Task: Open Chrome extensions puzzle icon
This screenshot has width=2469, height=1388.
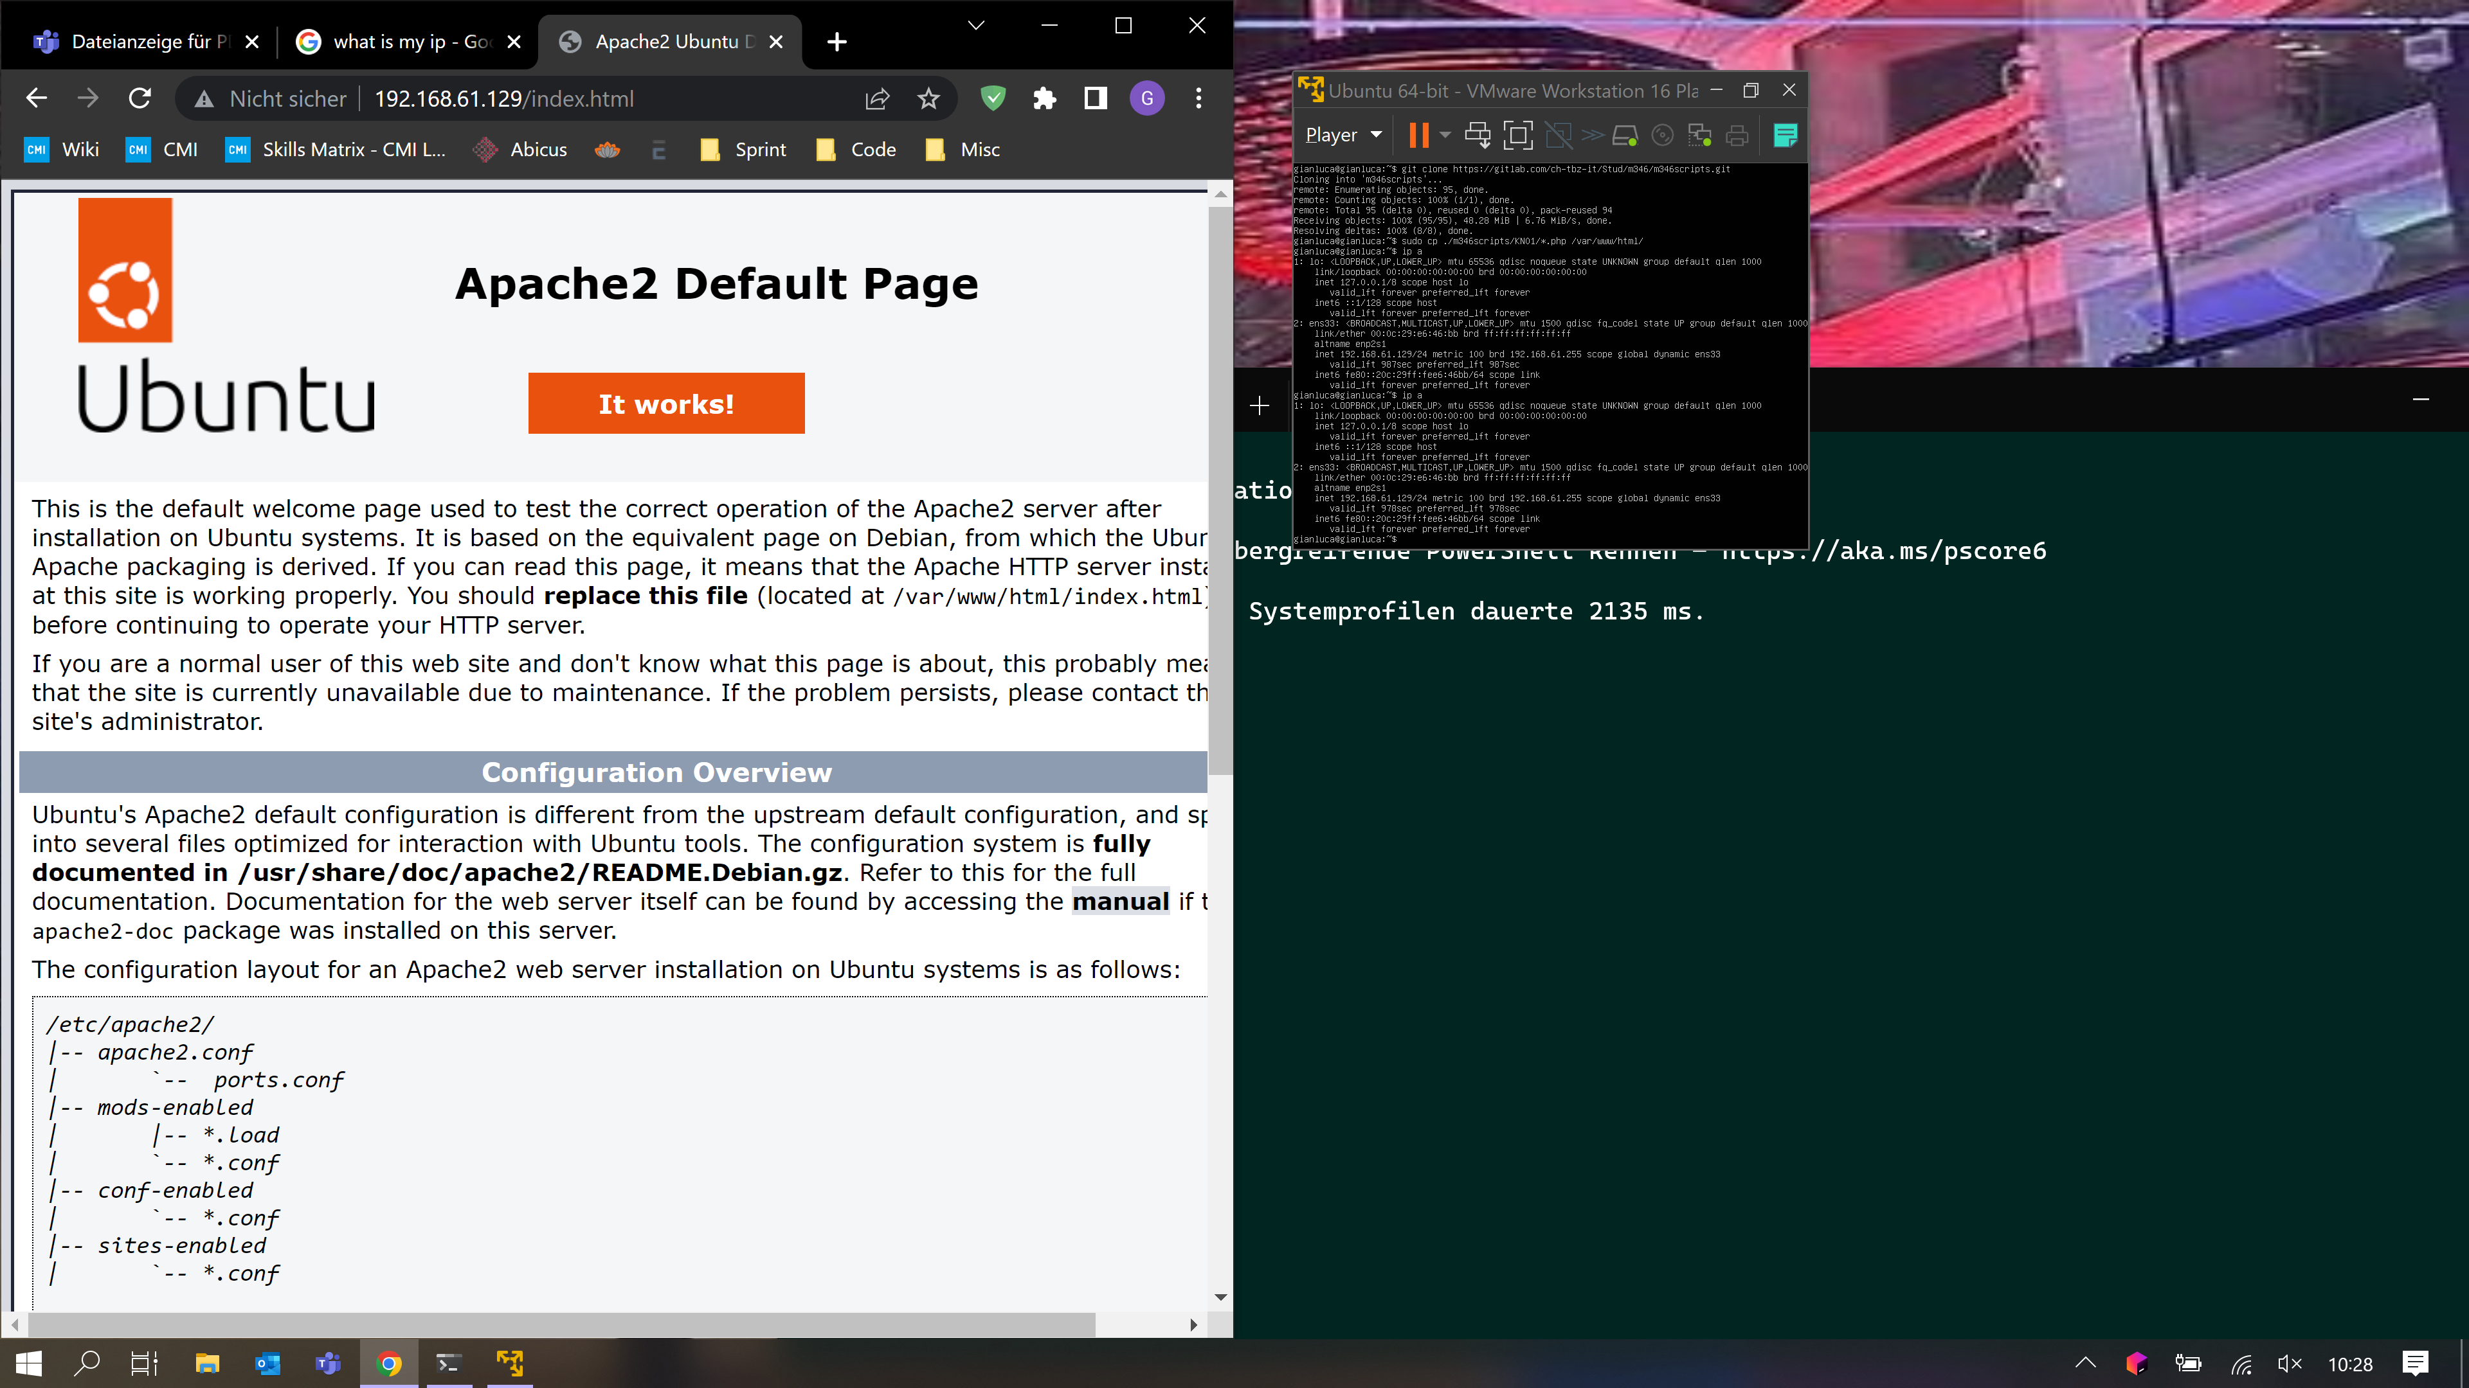Action: 1044,99
